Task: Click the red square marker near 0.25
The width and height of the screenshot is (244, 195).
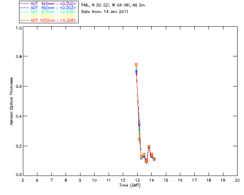Action: tap(139, 139)
